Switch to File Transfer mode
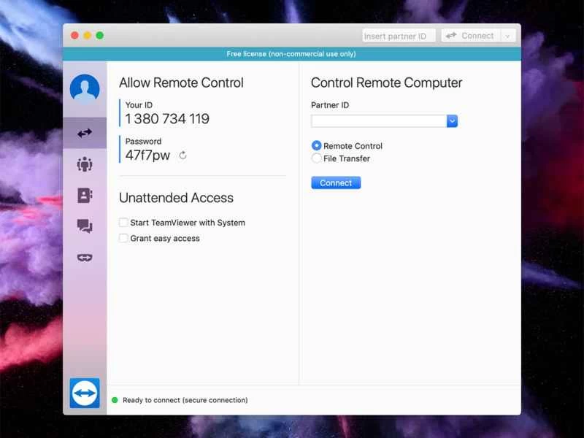584x438 pixels. click(x=317, y=158)
